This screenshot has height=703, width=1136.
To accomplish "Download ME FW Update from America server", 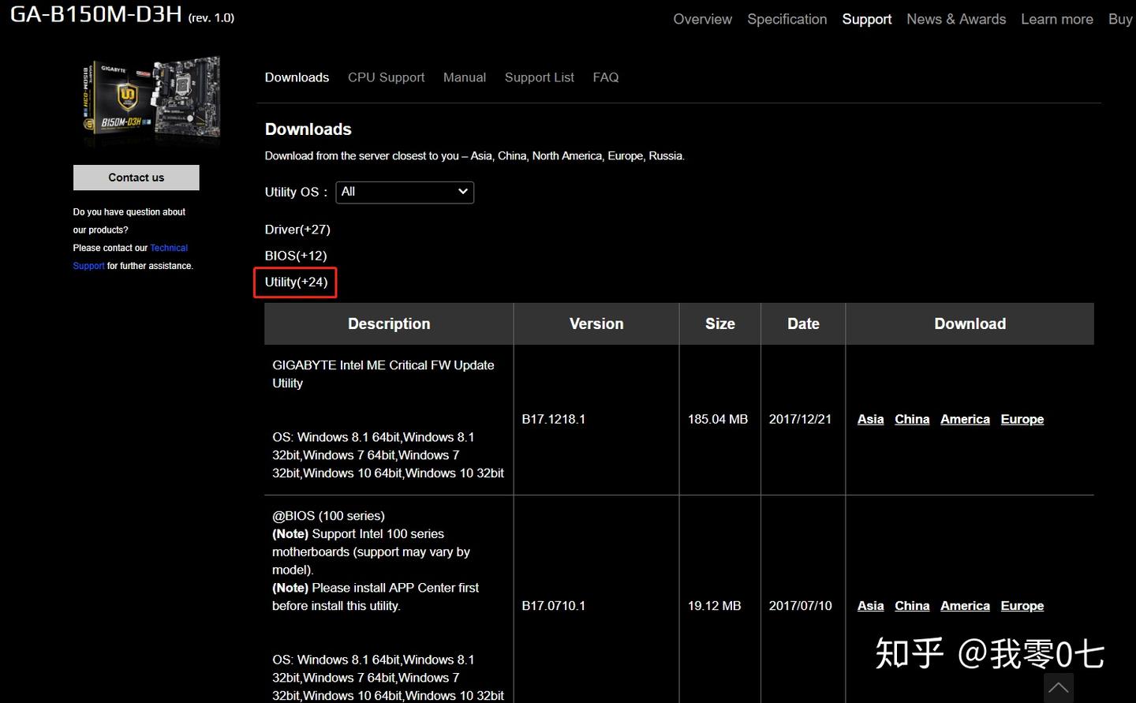I will point(965,419).
